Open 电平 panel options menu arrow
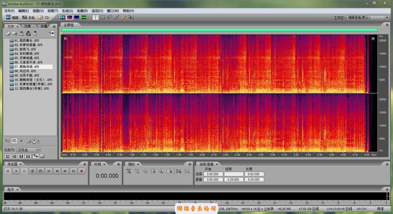Viewport: 393px width, 214px height. click(x=387, y=189)
